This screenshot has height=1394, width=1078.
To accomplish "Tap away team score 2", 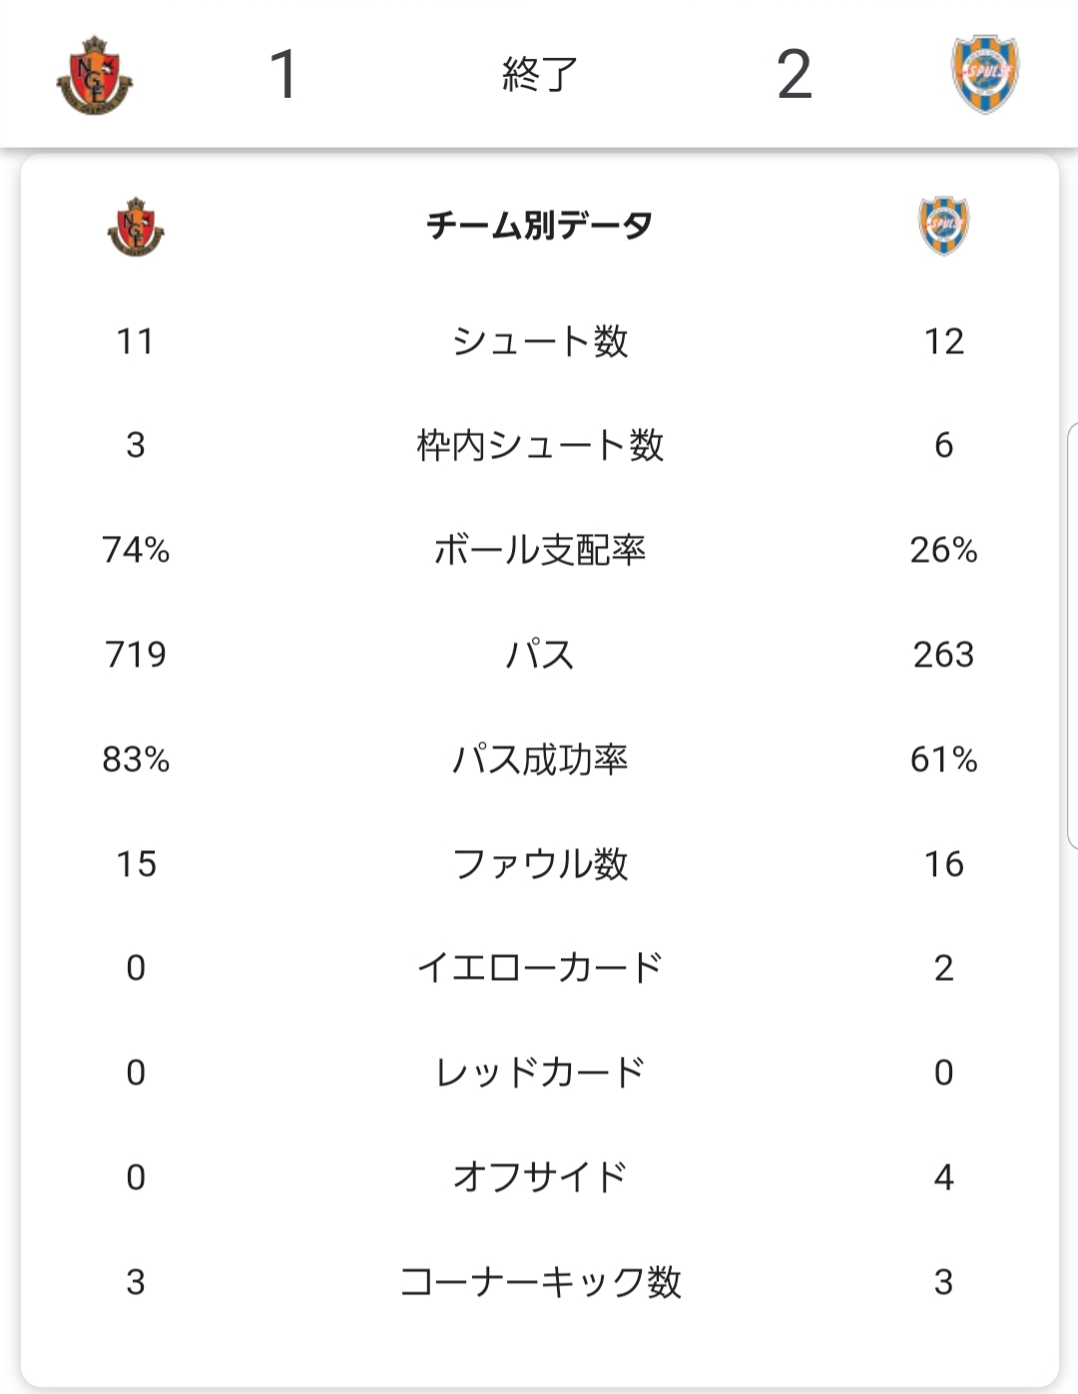I will (795, 75).
